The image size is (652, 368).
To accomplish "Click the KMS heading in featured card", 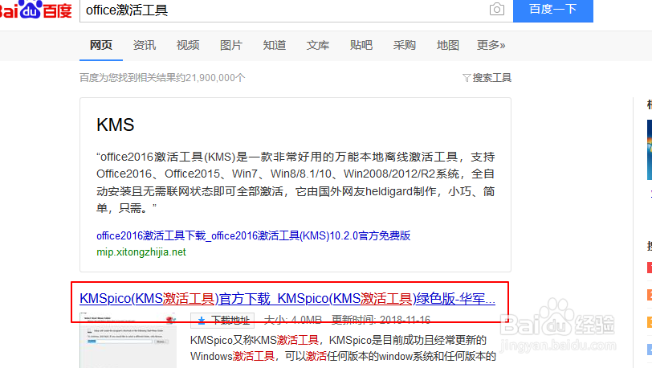I will pos(115,125).
